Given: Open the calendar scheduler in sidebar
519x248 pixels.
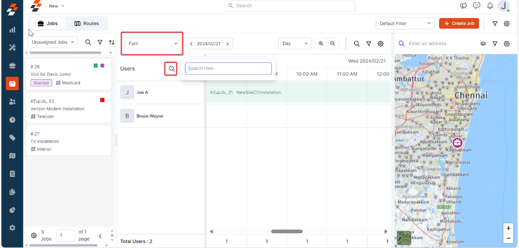Looking at the screenshot, I should [12, 84].
